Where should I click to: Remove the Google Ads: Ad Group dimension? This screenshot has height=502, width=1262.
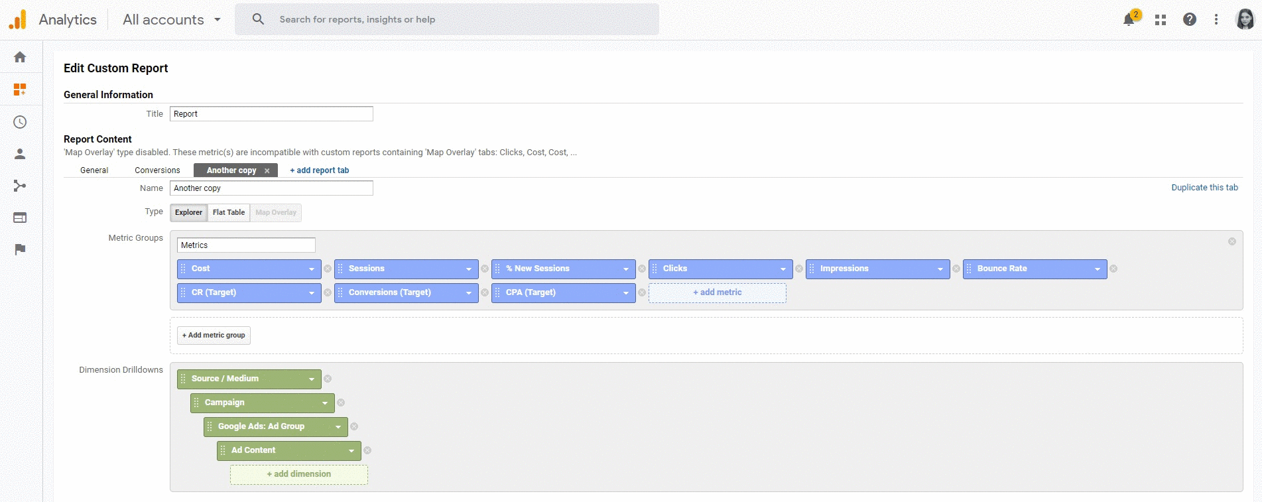click(x=354, y=426)
